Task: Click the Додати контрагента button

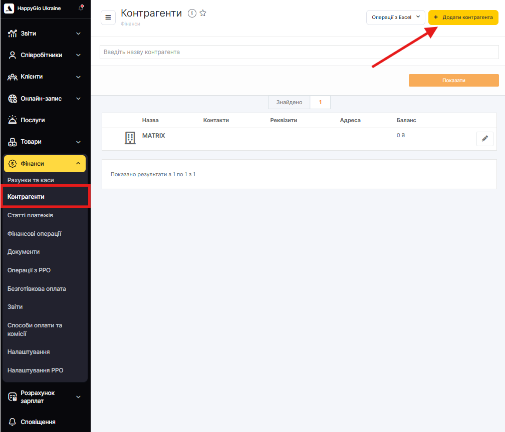Action: coord(463,17)
